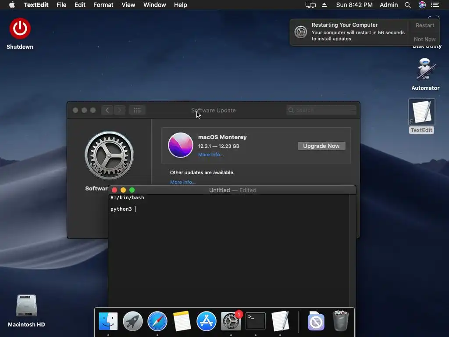449x337 pixels.
Task: Open Terminal from the Dock
Action: coord(256,321)
